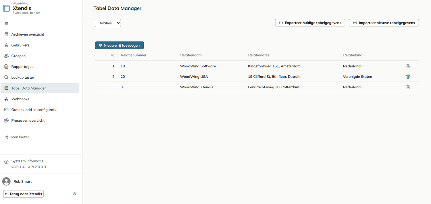
Task: Click address 'Eendrachtsweg 38, Rotterdam'
Action: [x=274, y=87]
